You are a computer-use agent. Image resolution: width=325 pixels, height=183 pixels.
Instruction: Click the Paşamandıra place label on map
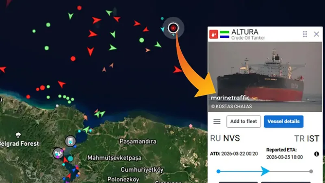[x=138, y=142]
